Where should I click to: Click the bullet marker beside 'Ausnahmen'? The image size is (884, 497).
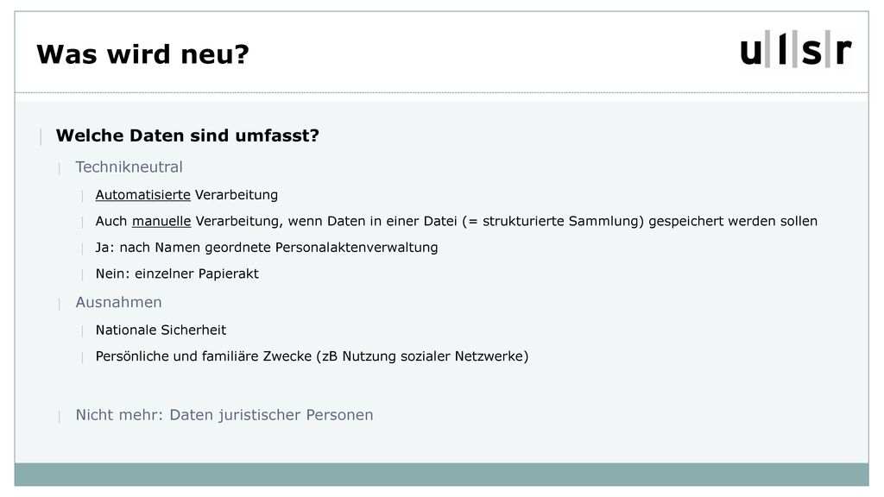[x=60, y=305]
